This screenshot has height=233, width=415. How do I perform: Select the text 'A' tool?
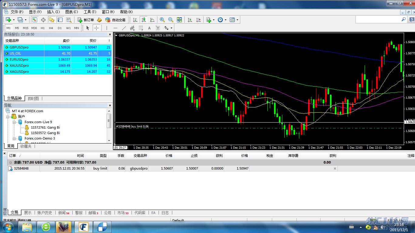coord(149,28)
